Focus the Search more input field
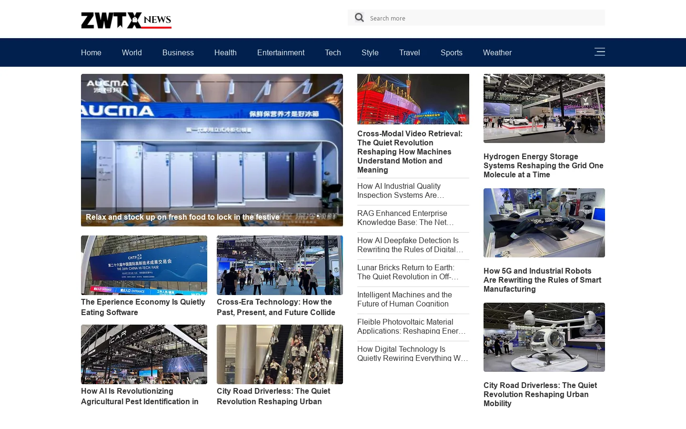Viewport: 686px width, 429px height. click(x=486, y=18)
